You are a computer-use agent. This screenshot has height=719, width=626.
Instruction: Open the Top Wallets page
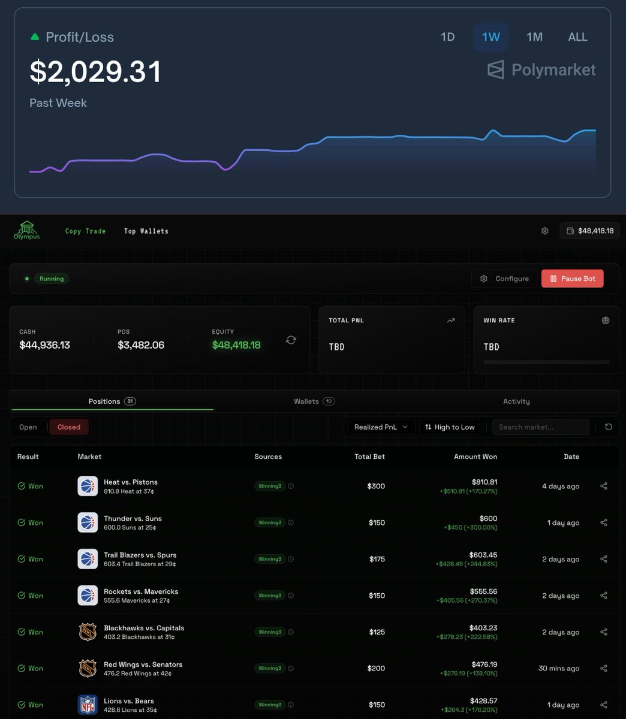click(146, 231)
